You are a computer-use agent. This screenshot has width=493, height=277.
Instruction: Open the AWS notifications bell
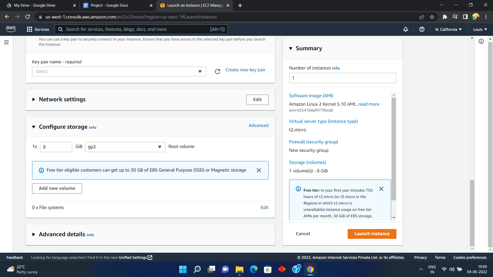click(x=406, y=29)
